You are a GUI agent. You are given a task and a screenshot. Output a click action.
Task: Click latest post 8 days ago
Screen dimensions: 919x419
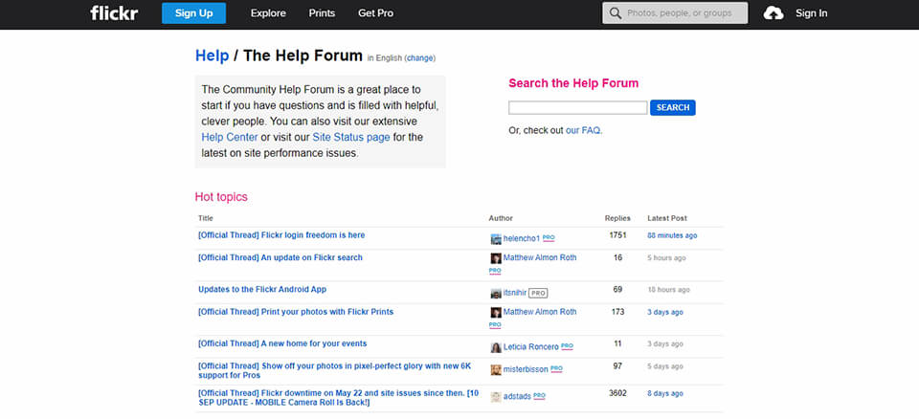(x=665, y=394)
